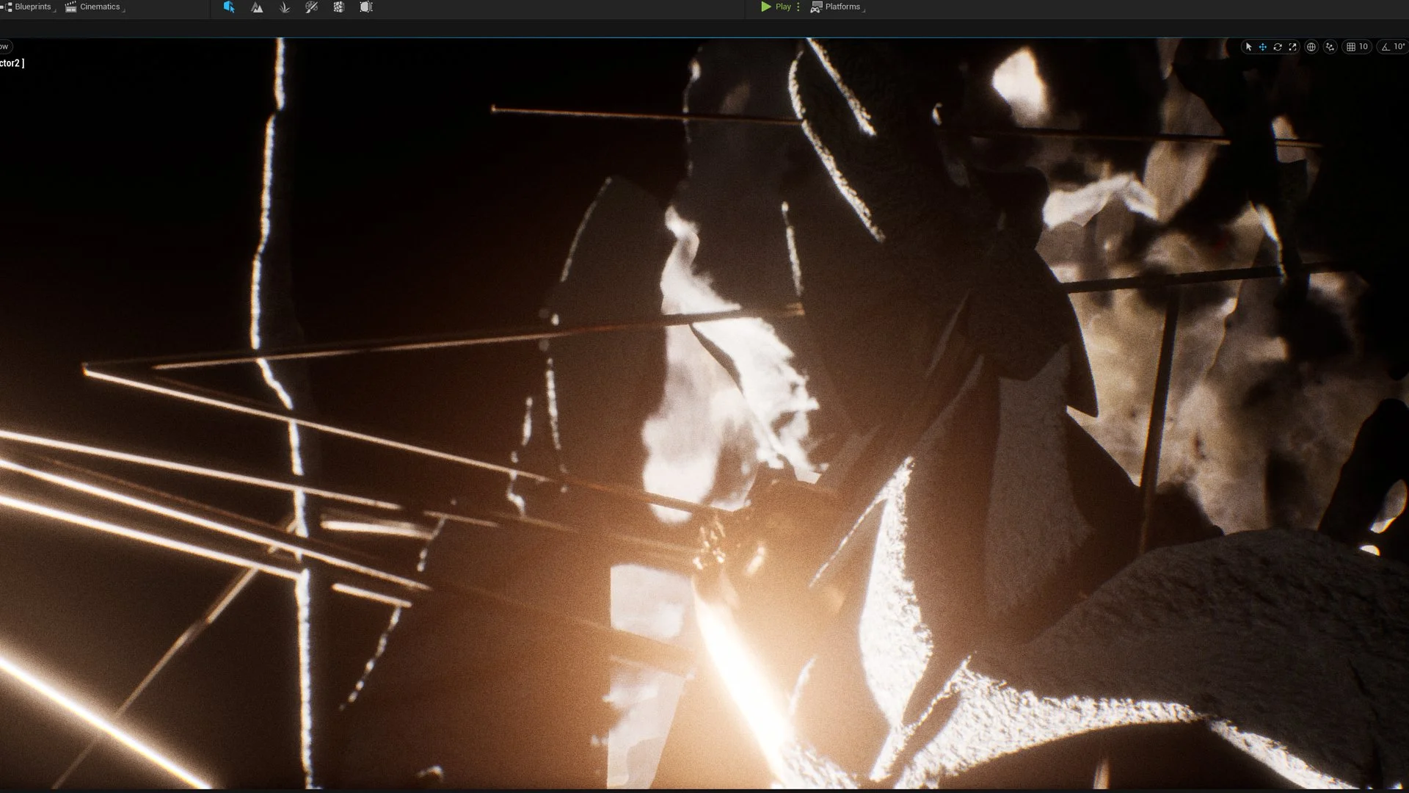
Task: Toggle surface snapping option
Action: (1330, 46)
